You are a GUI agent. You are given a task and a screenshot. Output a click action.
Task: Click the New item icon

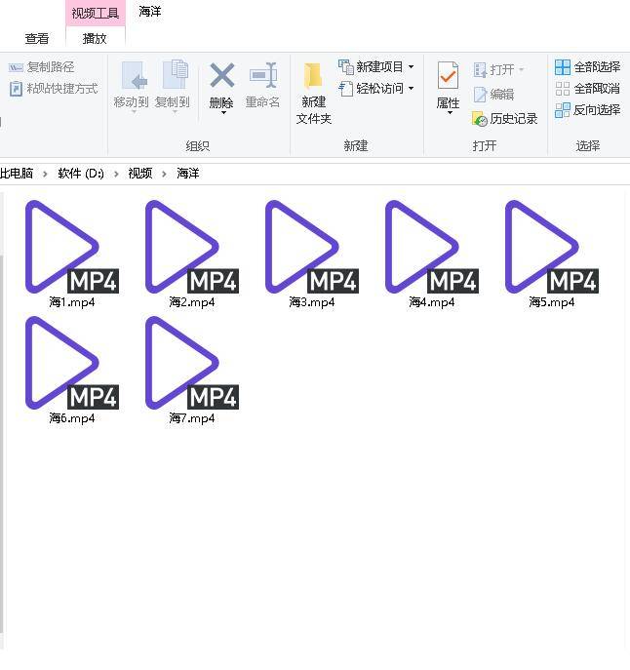pos(346,66)
